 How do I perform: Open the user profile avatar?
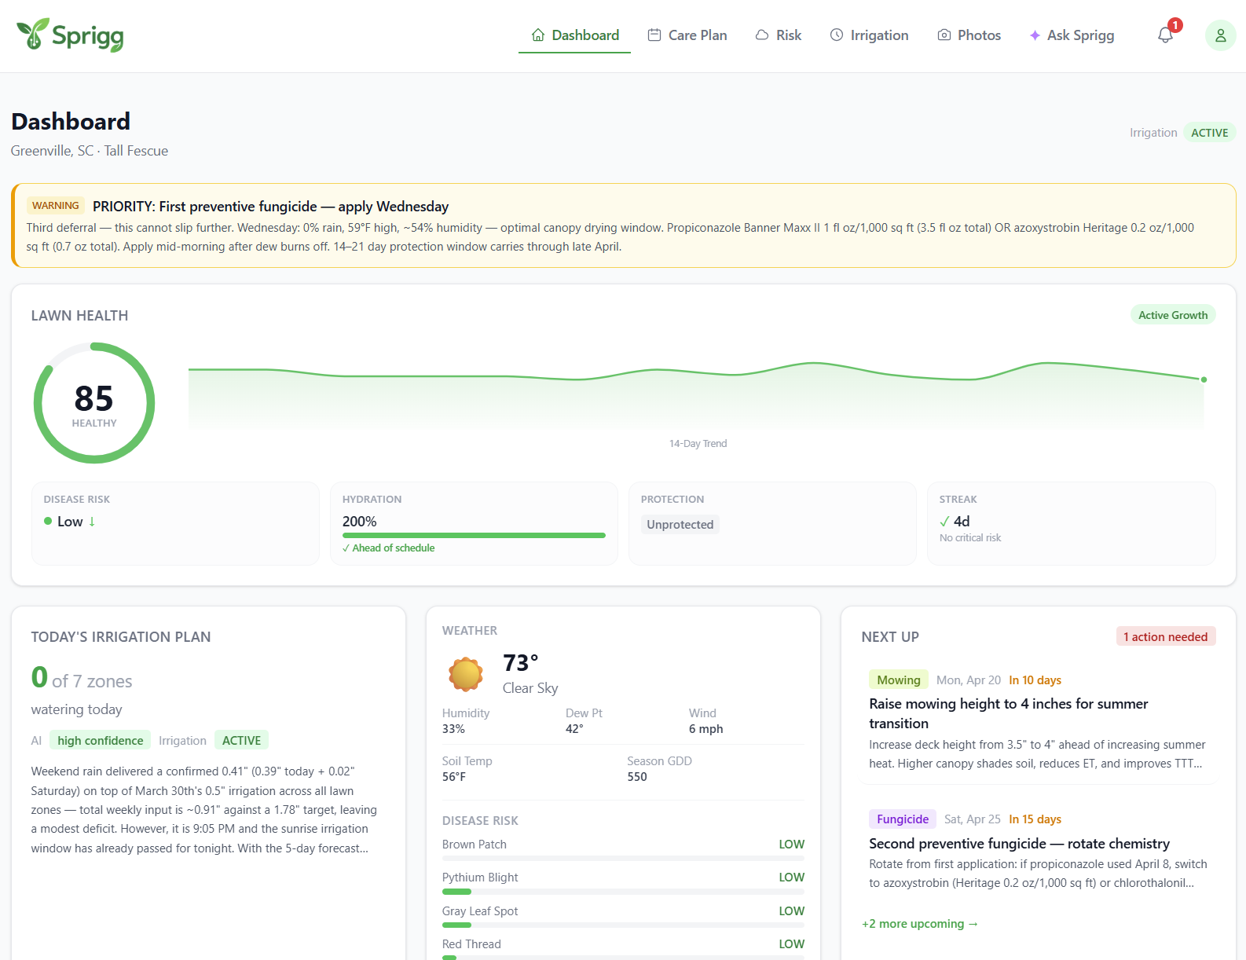1221,35
